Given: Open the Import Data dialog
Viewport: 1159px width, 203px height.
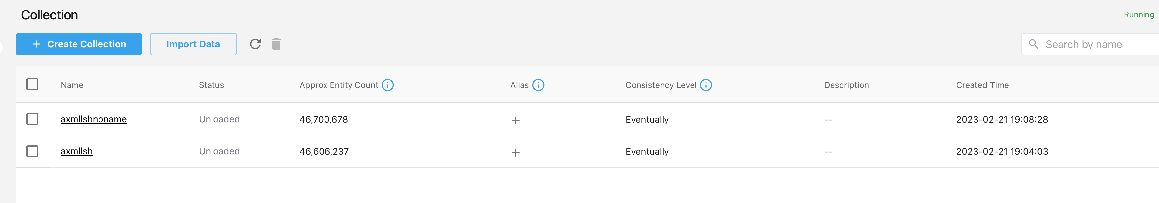Looking at the screenshot, I should tap(193, 44).
